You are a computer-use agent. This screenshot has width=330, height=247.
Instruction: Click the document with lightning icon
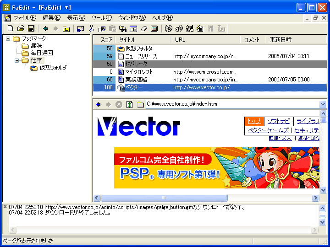click(x=200, y=28)
